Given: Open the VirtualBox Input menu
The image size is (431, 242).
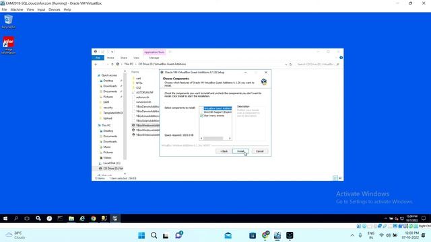Looking at the screenshot, I should pyautogui.click(x=41, y=9).
